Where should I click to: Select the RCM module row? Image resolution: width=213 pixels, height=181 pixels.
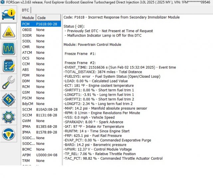click(x=41, y=87)
